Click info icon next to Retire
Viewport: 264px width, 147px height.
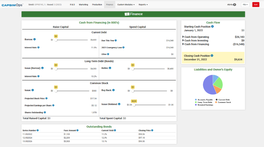coord(110,68)
